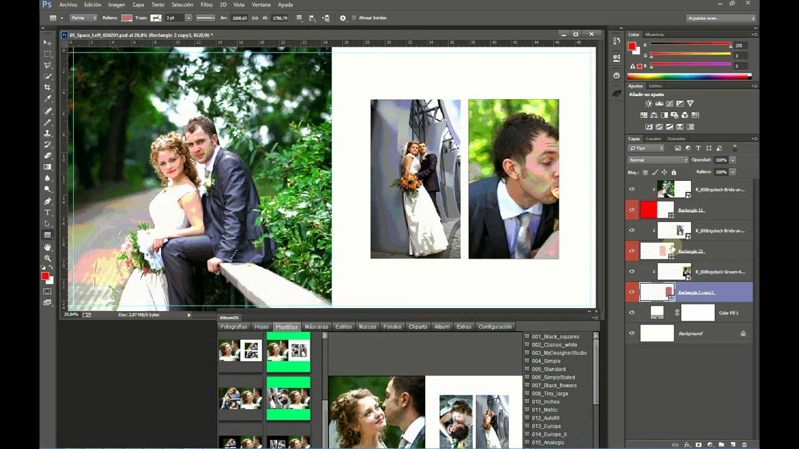This screenshot has height=449, width=799.
Task: Select the Horizontal Type tool
Action: coord(47,213)
